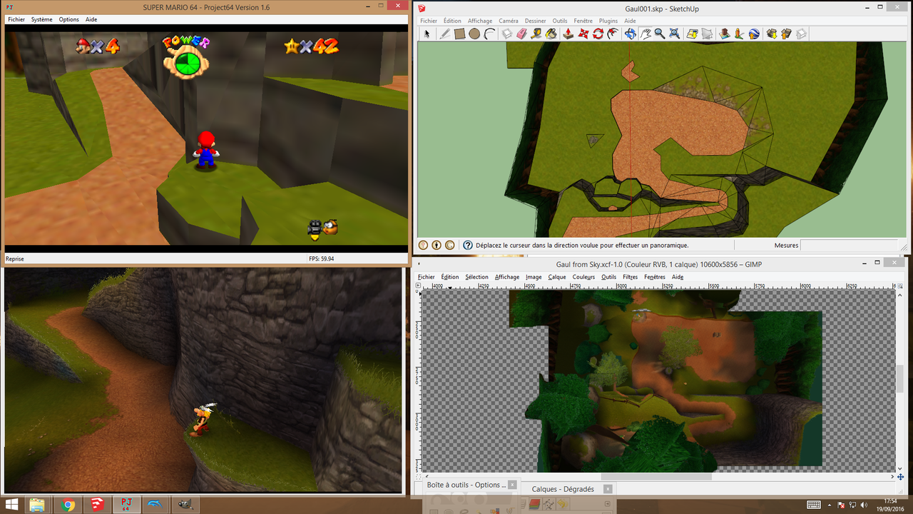Open Fenêtre menu in SketchUp

coord(583,21)
